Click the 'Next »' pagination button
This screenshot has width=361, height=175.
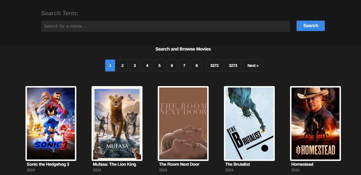[253, 65]
